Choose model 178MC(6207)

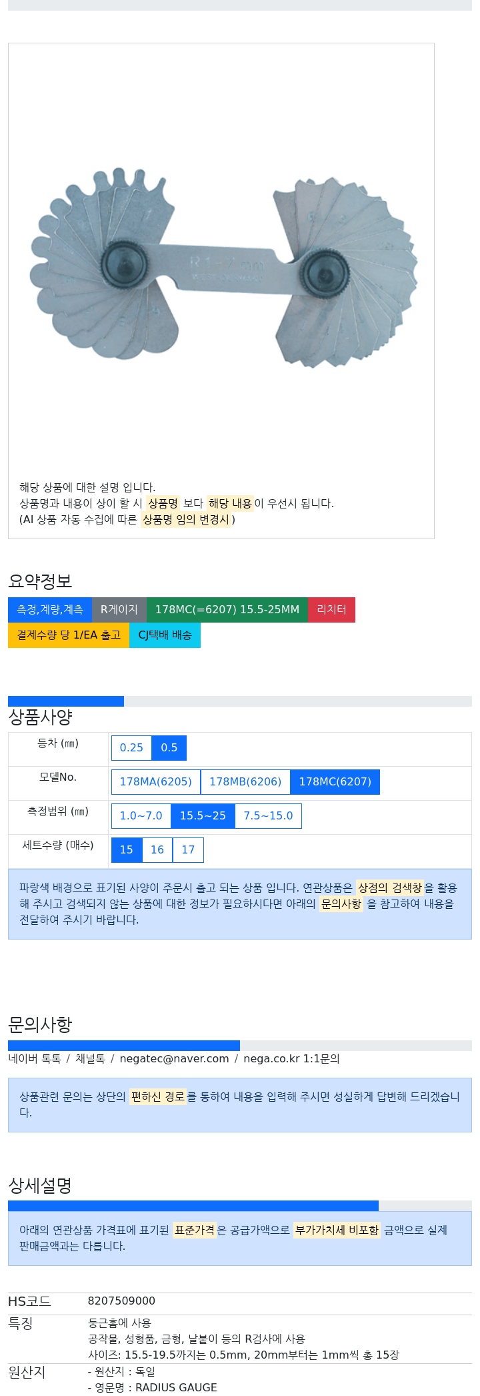tap(335, 782)
